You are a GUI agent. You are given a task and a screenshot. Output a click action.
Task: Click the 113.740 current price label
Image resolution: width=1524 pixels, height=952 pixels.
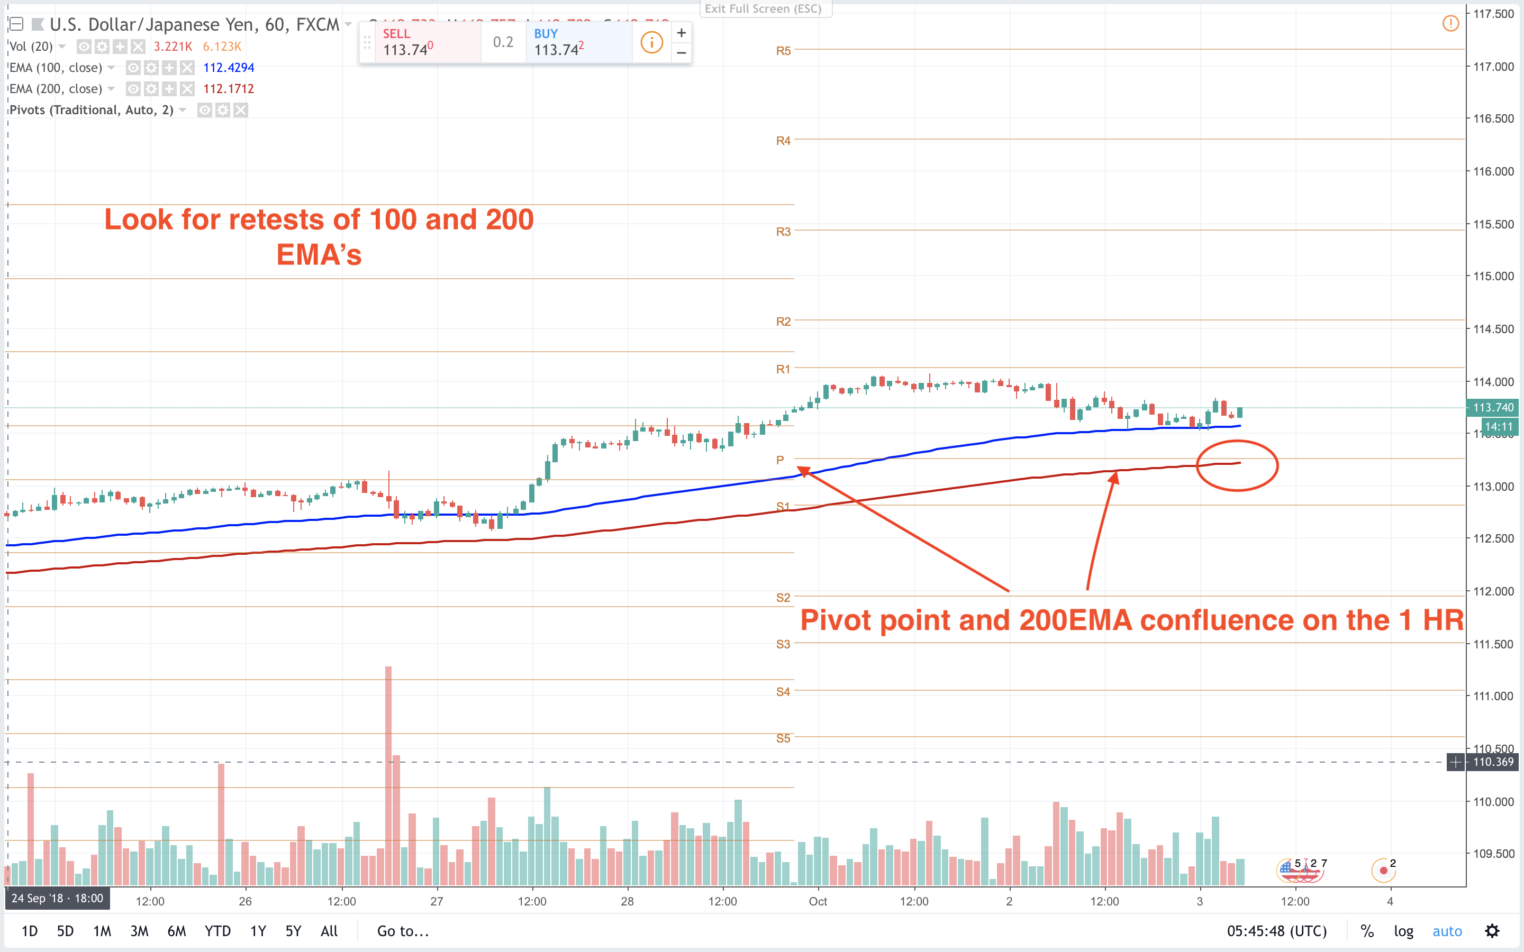(1492, 407)
